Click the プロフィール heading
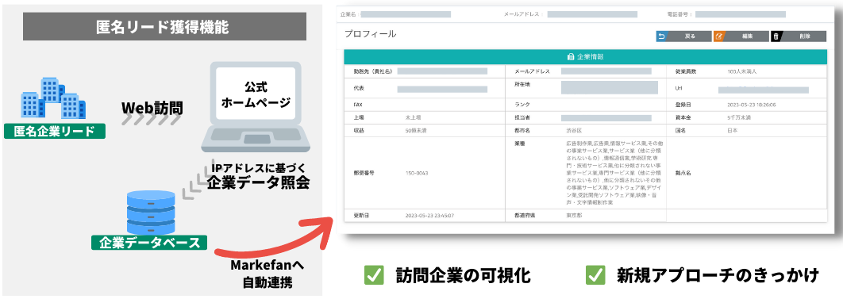The height and width of the screenshot is (299, 843). [370, 34]
